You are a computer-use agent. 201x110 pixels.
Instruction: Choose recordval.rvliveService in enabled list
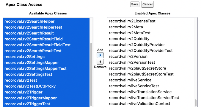[151, 80]
